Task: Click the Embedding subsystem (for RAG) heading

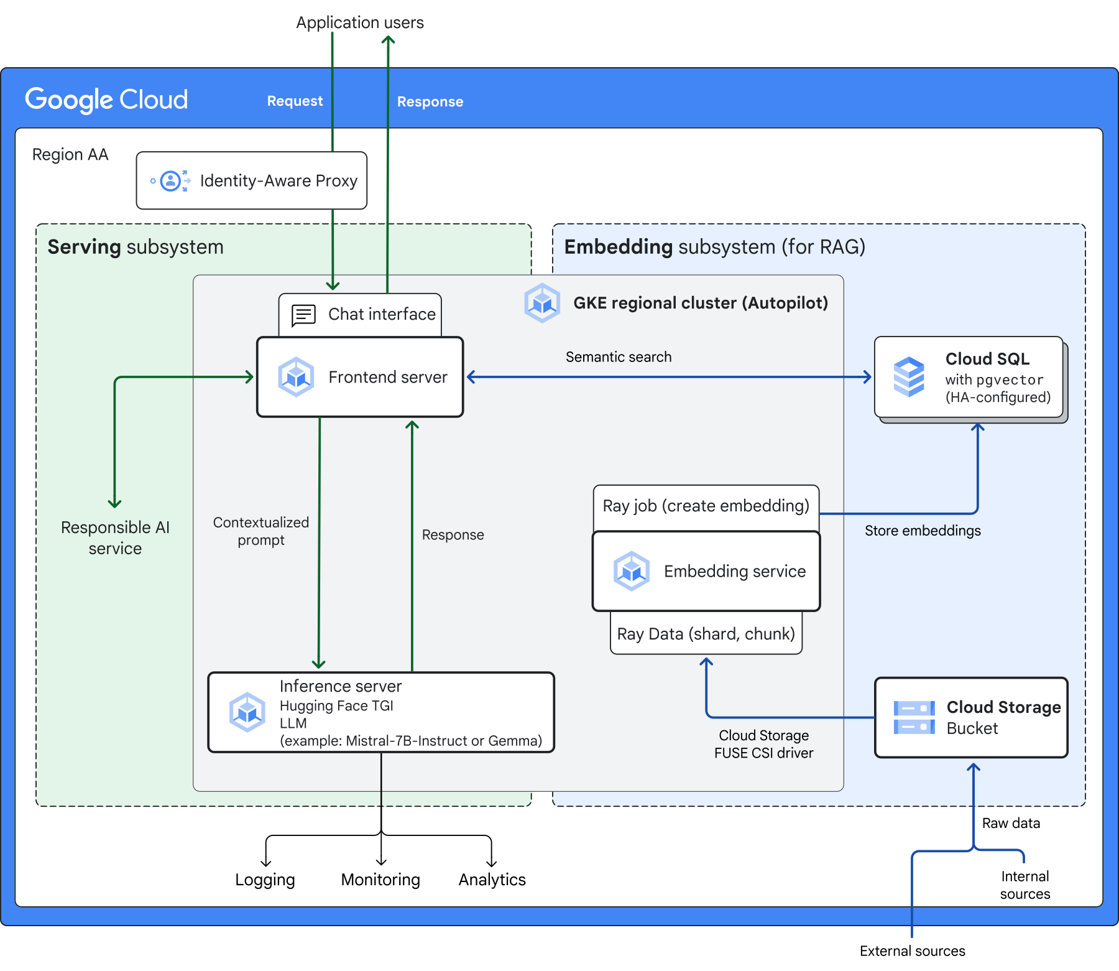Action: (714, 247)
